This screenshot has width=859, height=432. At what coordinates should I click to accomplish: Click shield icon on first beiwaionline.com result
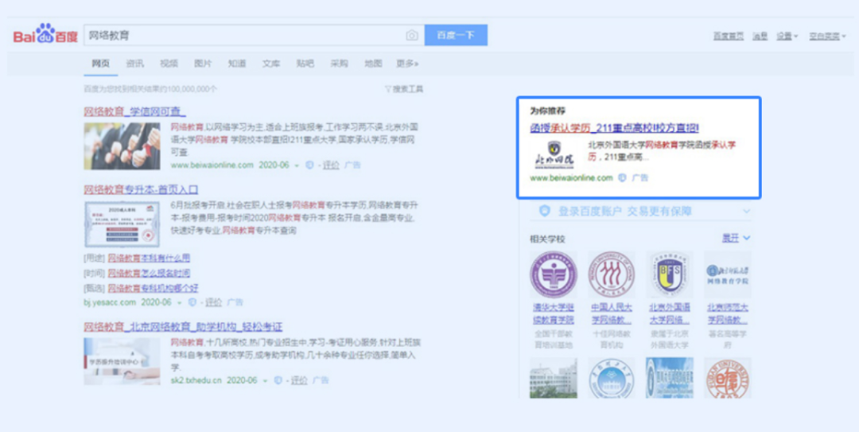(x=309, y=165)
